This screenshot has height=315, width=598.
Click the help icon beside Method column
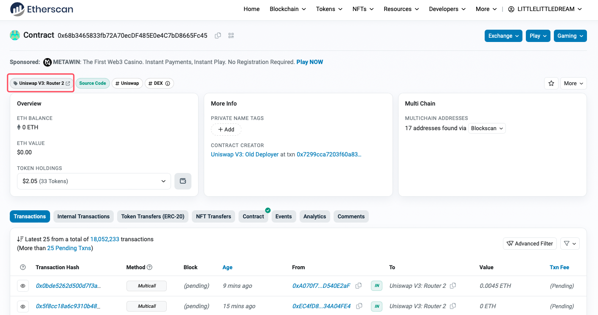[x=149, y=267]
